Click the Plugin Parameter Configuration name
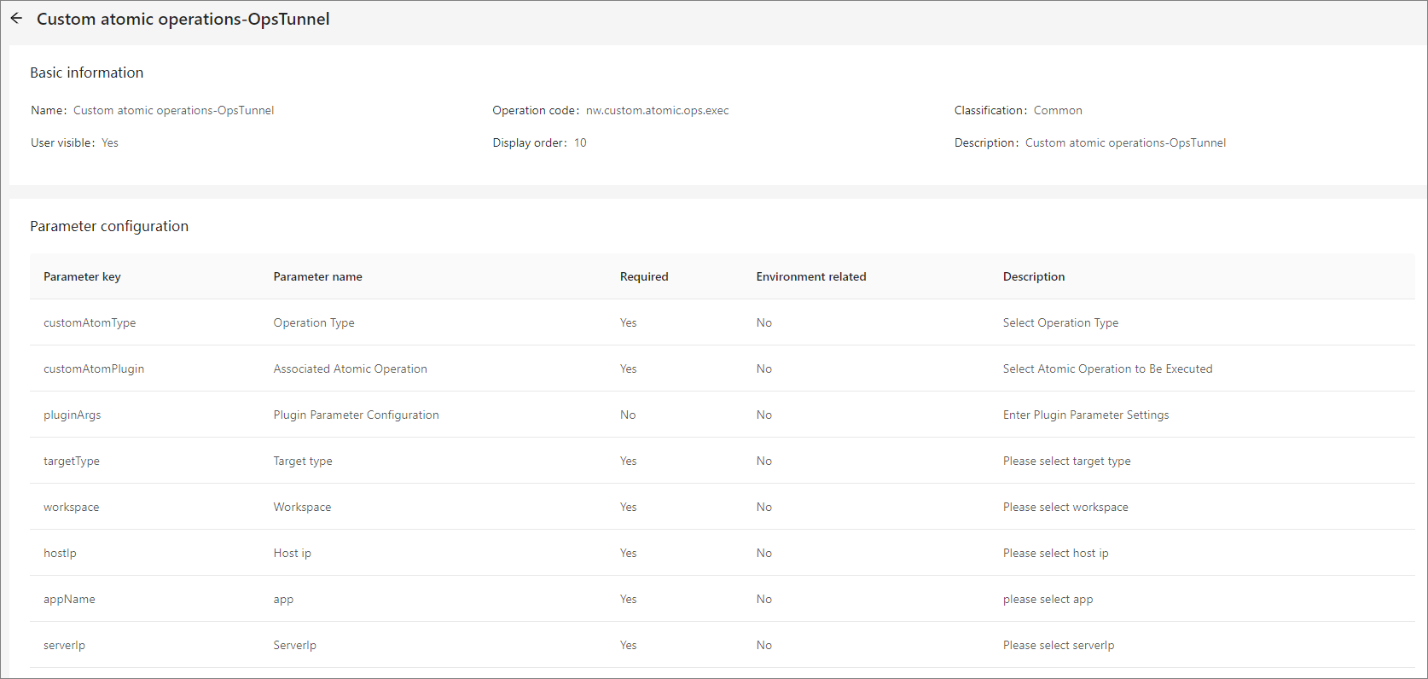The height and width of the screenshot is (679, 1428). (x=356, y=415)
